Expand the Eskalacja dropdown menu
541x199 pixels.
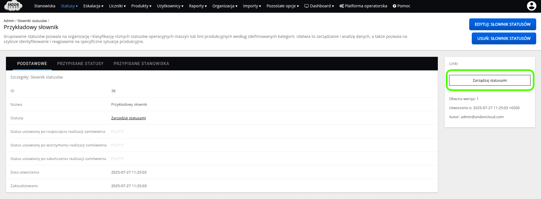pos(93,6)
